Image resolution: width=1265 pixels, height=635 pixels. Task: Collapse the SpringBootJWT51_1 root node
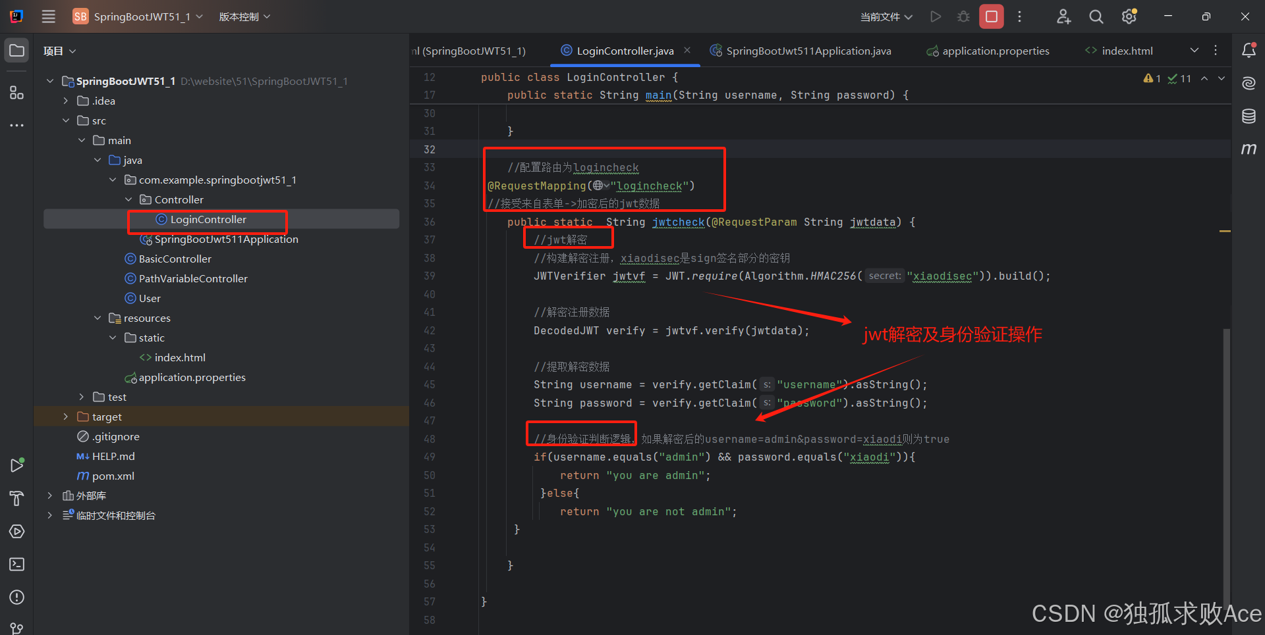point(50,81)
